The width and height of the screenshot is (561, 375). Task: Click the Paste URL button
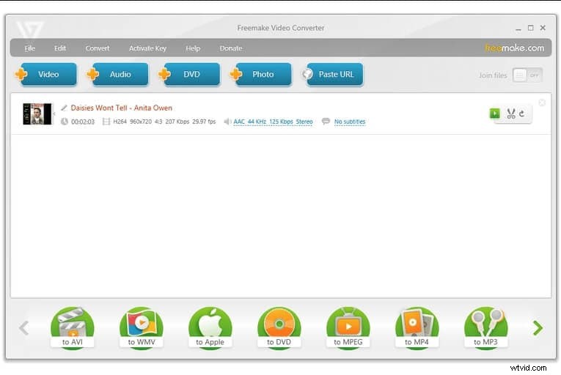point(334,74)
